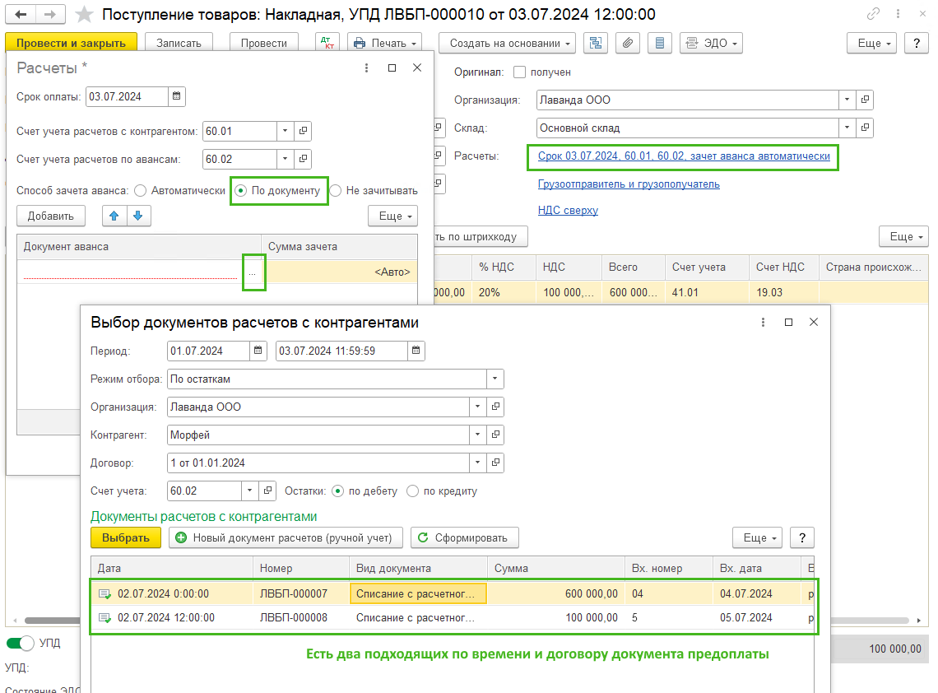
Task: Open account 60.01 in separate form
Action: (303, 131)
